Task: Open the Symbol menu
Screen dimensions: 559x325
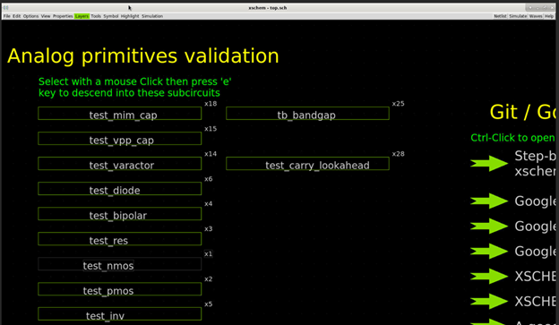Action: point(111,16)
